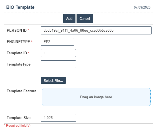Screen dimensions: 157x130
Task: Open the Select File... browser
Action: pos(53,80)
